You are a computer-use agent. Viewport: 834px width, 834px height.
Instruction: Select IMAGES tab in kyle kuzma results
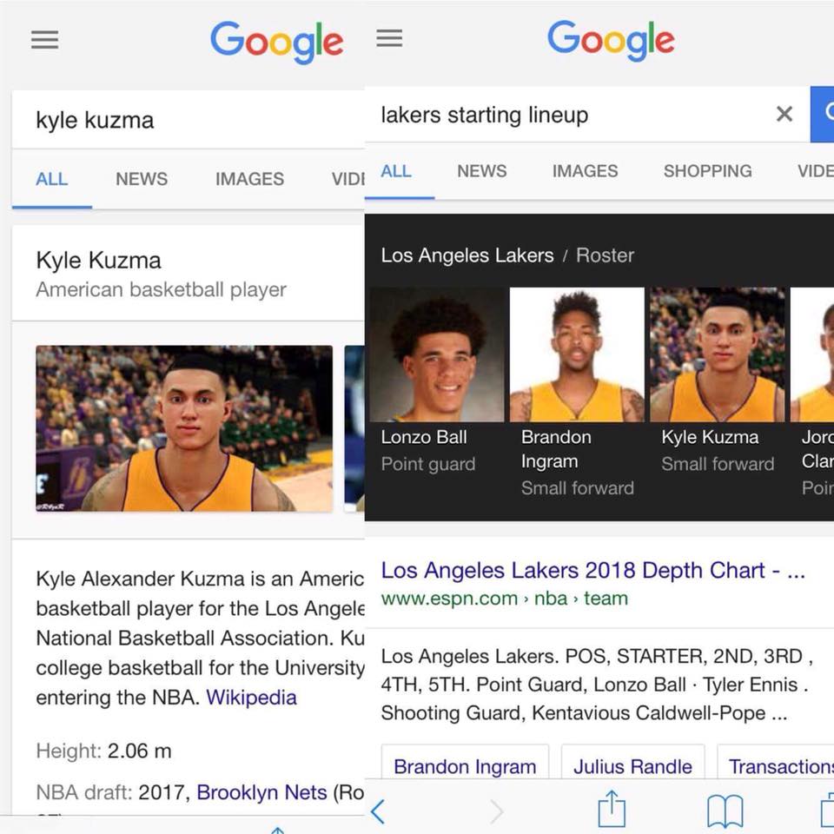[x=249, y=179]
